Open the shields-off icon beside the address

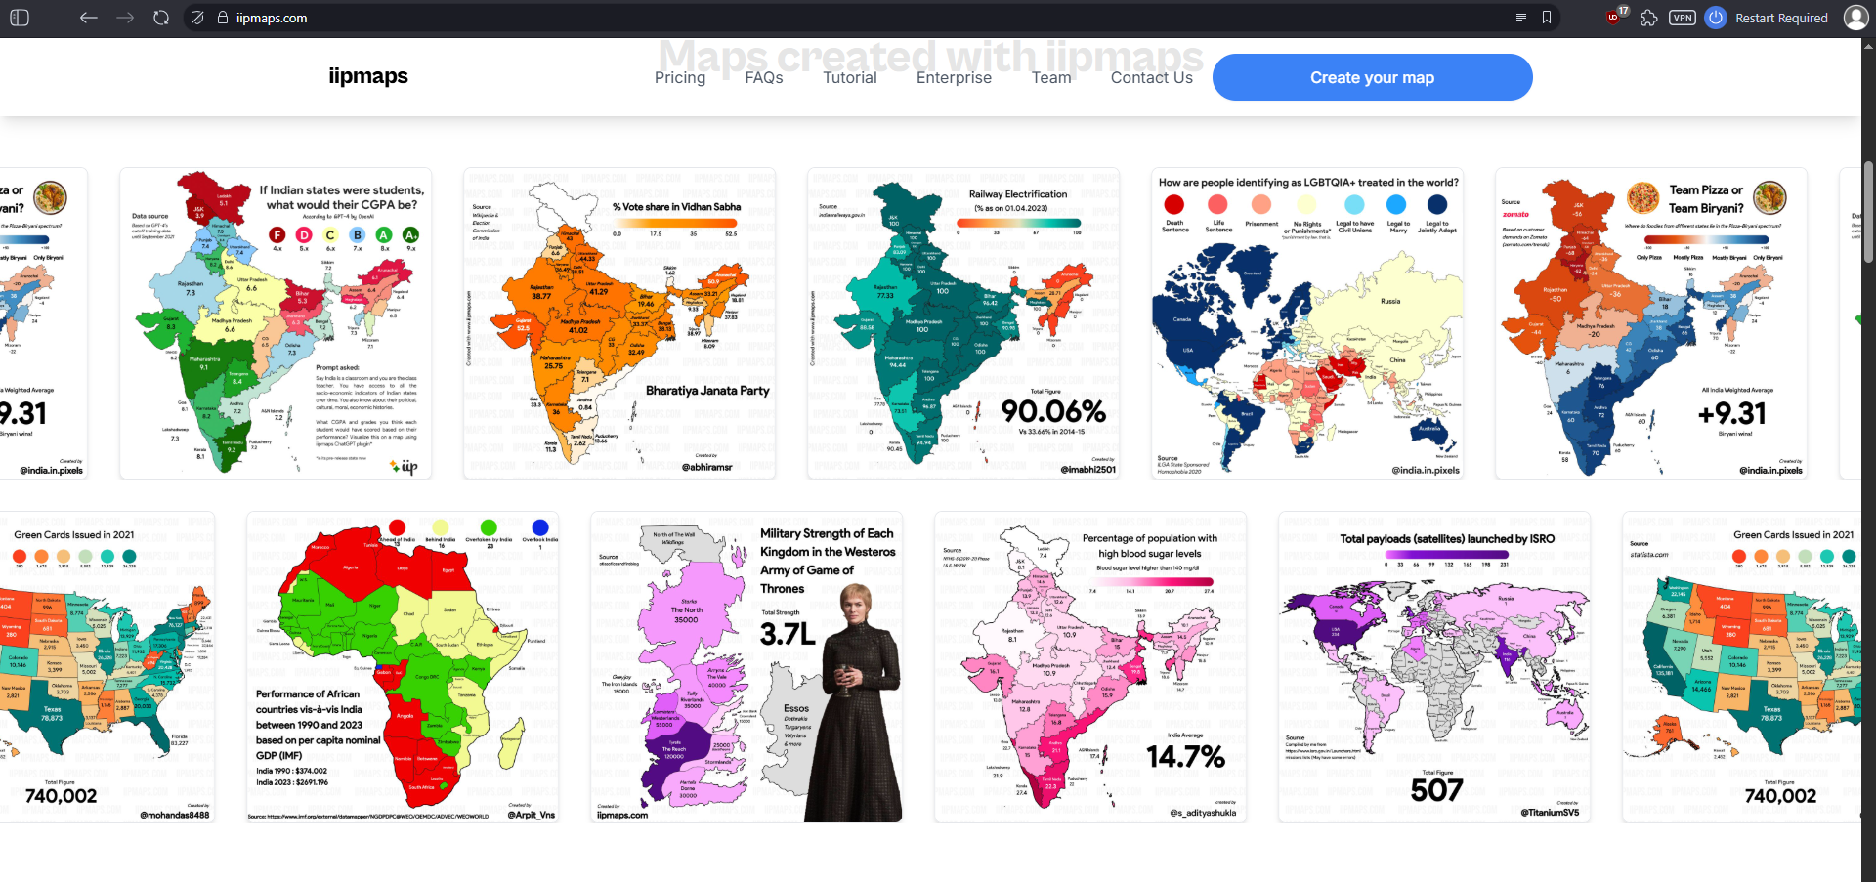pyautogui.click(x=197, y=18)
